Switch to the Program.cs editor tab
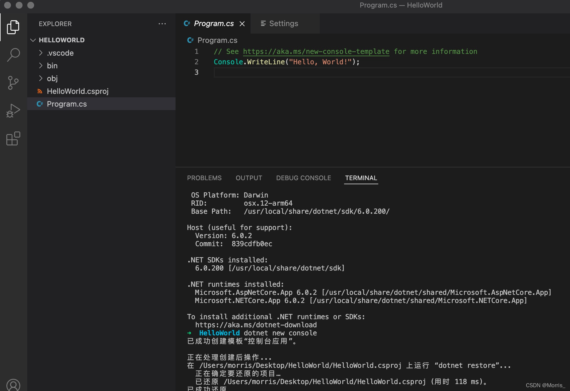The height and width of the screenshot is (391, 570). pos(213,23)
